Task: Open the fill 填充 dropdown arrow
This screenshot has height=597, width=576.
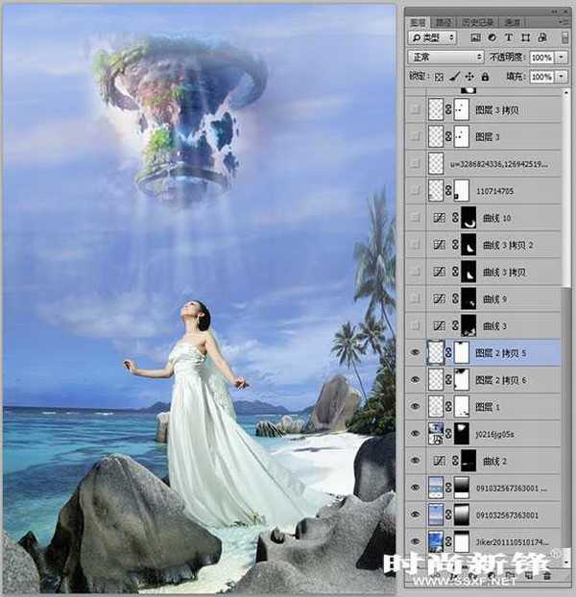Action: tap(560, 76)
